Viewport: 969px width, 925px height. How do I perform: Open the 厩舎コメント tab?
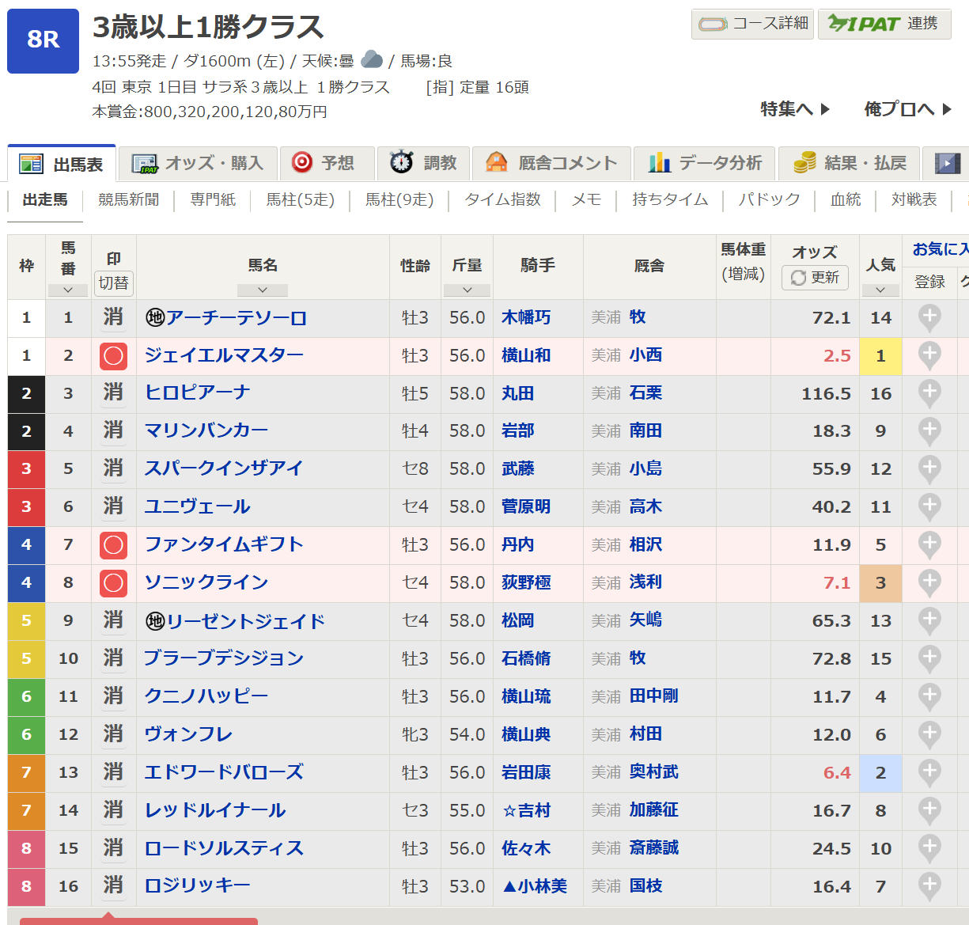(551, 163)
